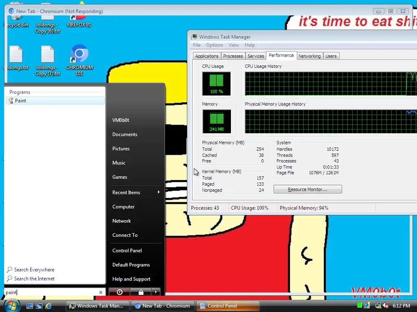This screenshot has width=417, height=312.
Task: Click the network tray icon
Action: (377, 305)
